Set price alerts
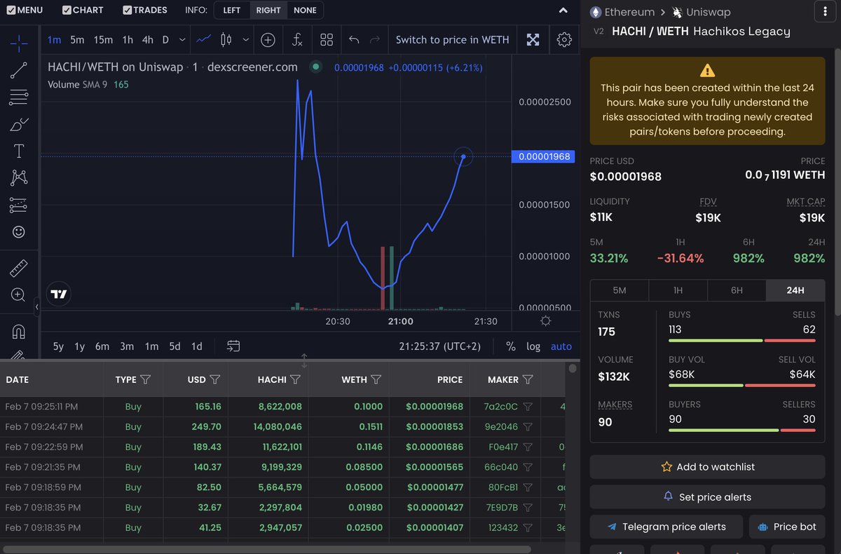841x554 pixels. pyautogui.click(x=707, y=496)
